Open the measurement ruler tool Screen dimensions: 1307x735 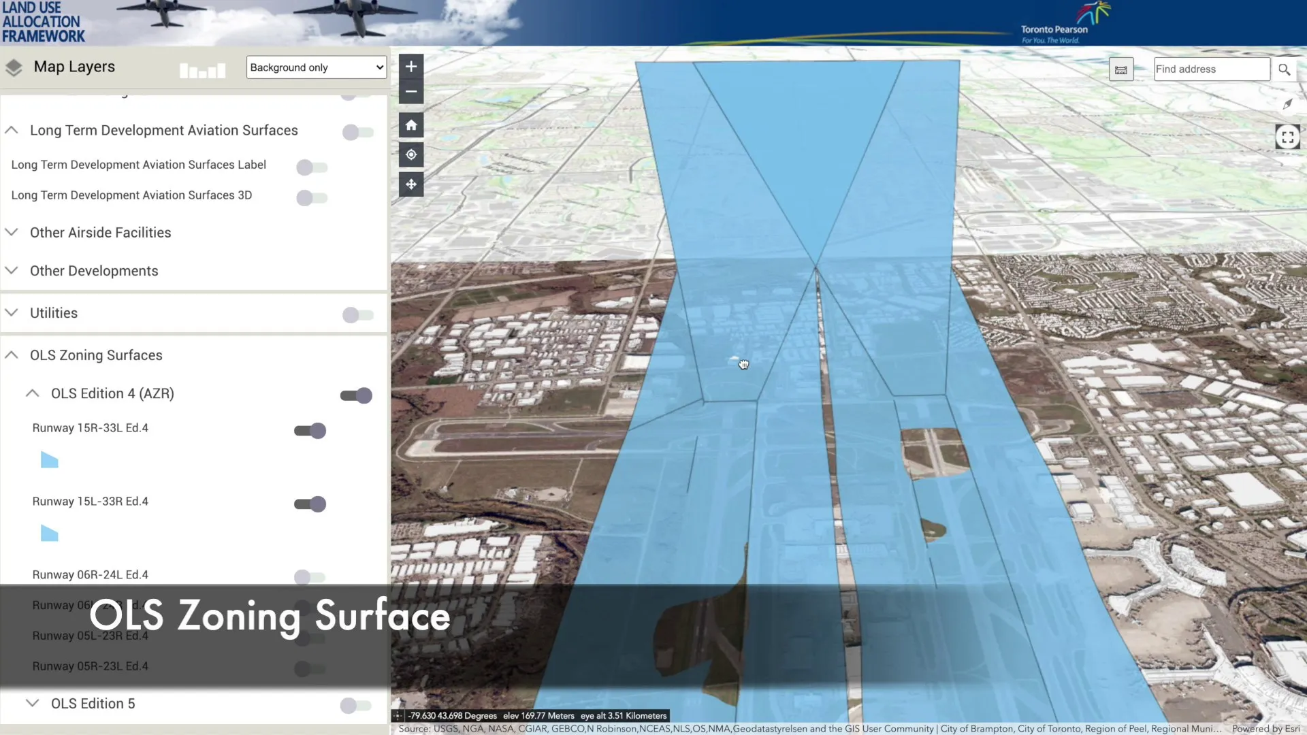pyautogui.click(x=1121, y=69)
